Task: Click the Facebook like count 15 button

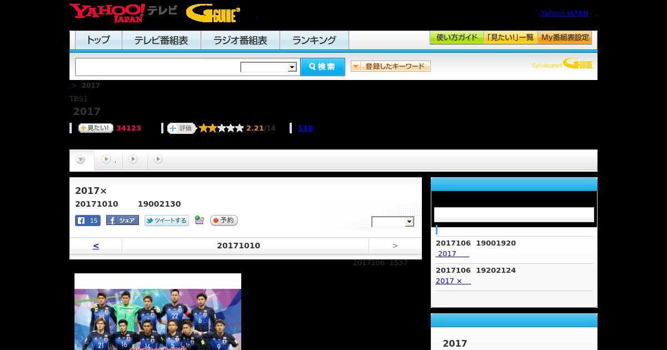Action: (88, 221)
